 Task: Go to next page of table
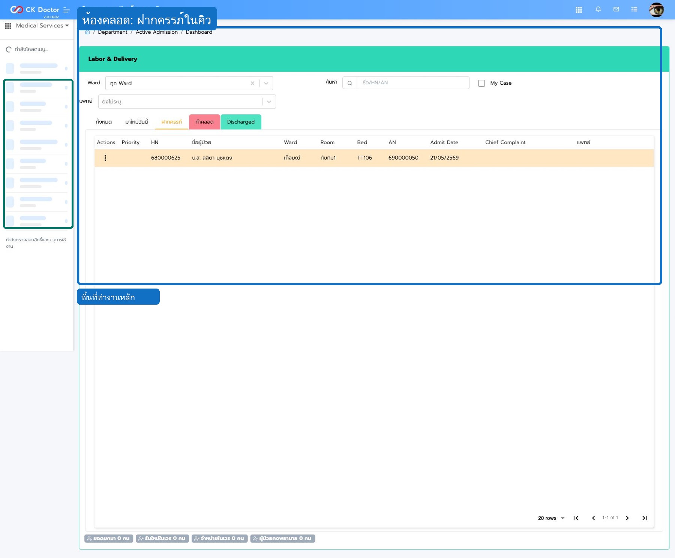[627, 518]
